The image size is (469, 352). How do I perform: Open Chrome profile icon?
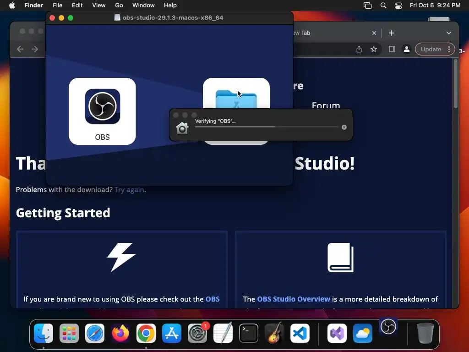(x=407, y=49)
